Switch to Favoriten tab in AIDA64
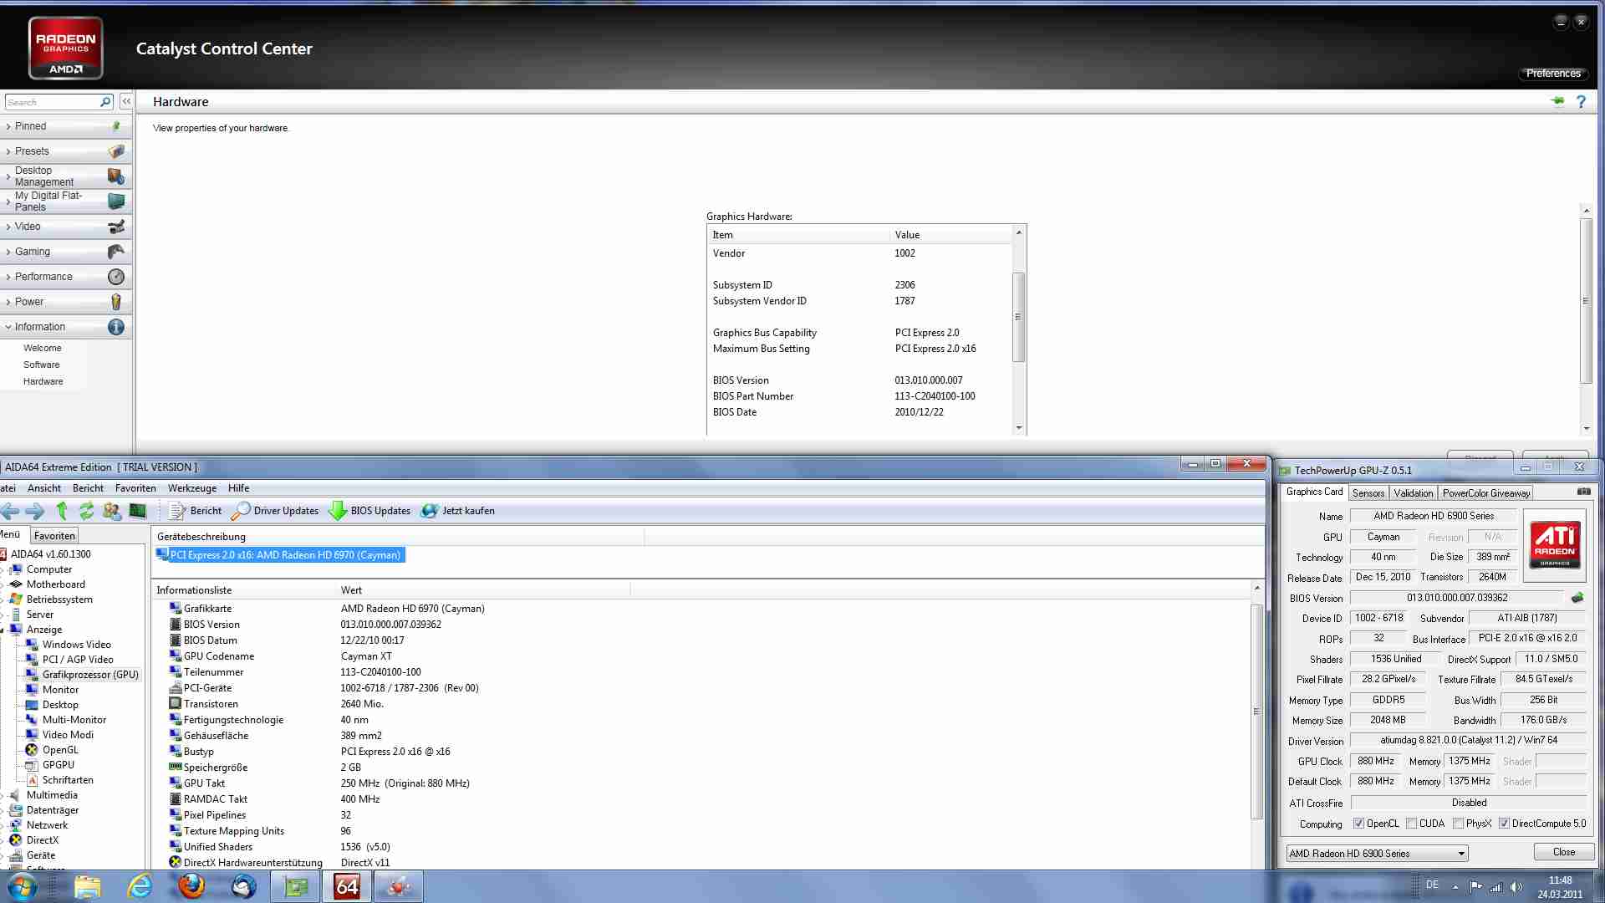This screenshot has height=903, width=1605. pos(55,536)
